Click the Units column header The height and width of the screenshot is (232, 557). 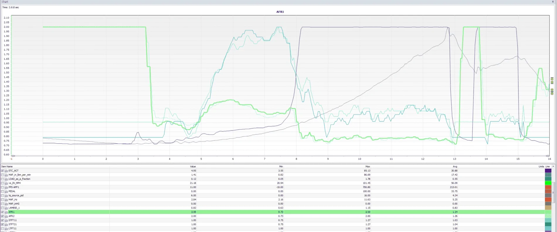coord(541,166)
